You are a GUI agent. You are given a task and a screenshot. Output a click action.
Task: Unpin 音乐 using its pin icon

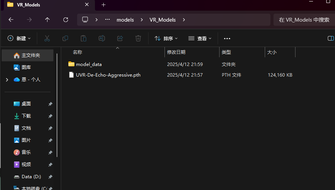(51, 152)
